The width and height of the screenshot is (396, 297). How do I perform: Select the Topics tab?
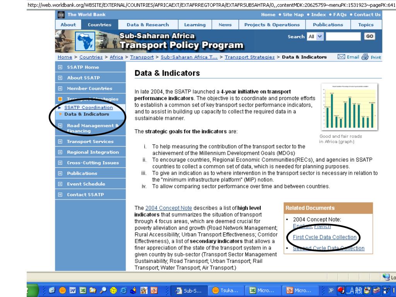[366, 25]
